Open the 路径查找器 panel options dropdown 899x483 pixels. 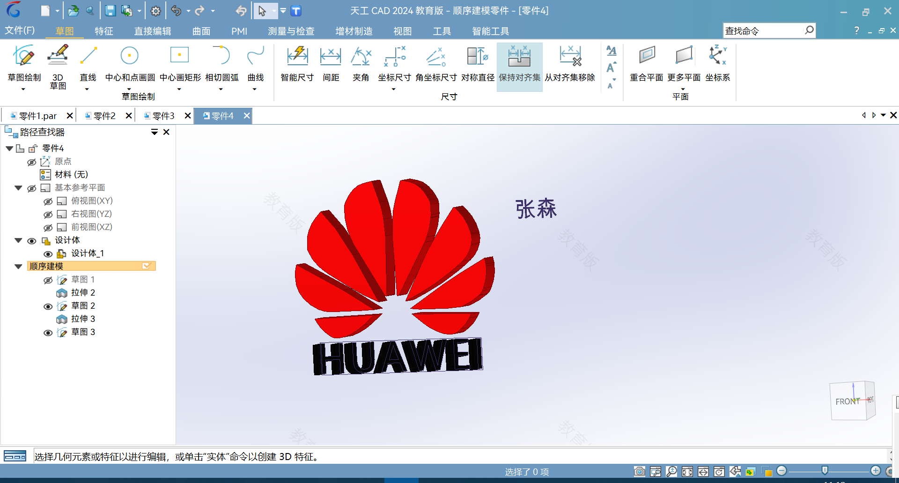(x=154, y=132)
